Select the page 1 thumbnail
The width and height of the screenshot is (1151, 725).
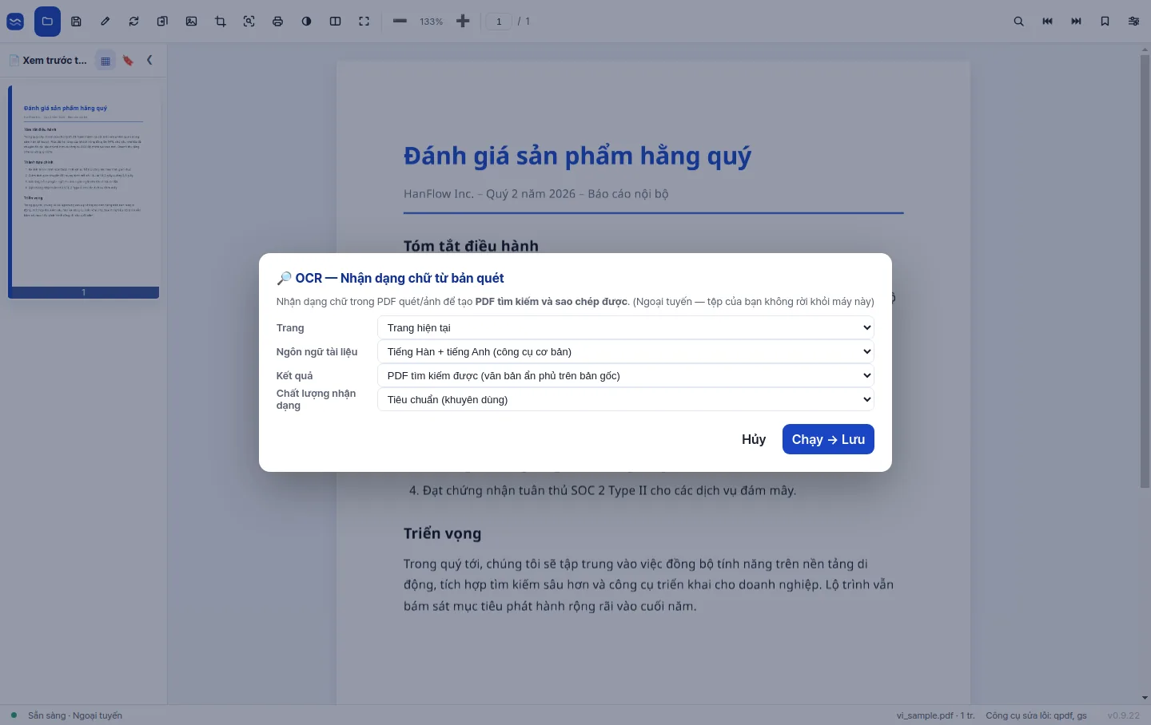84,192
